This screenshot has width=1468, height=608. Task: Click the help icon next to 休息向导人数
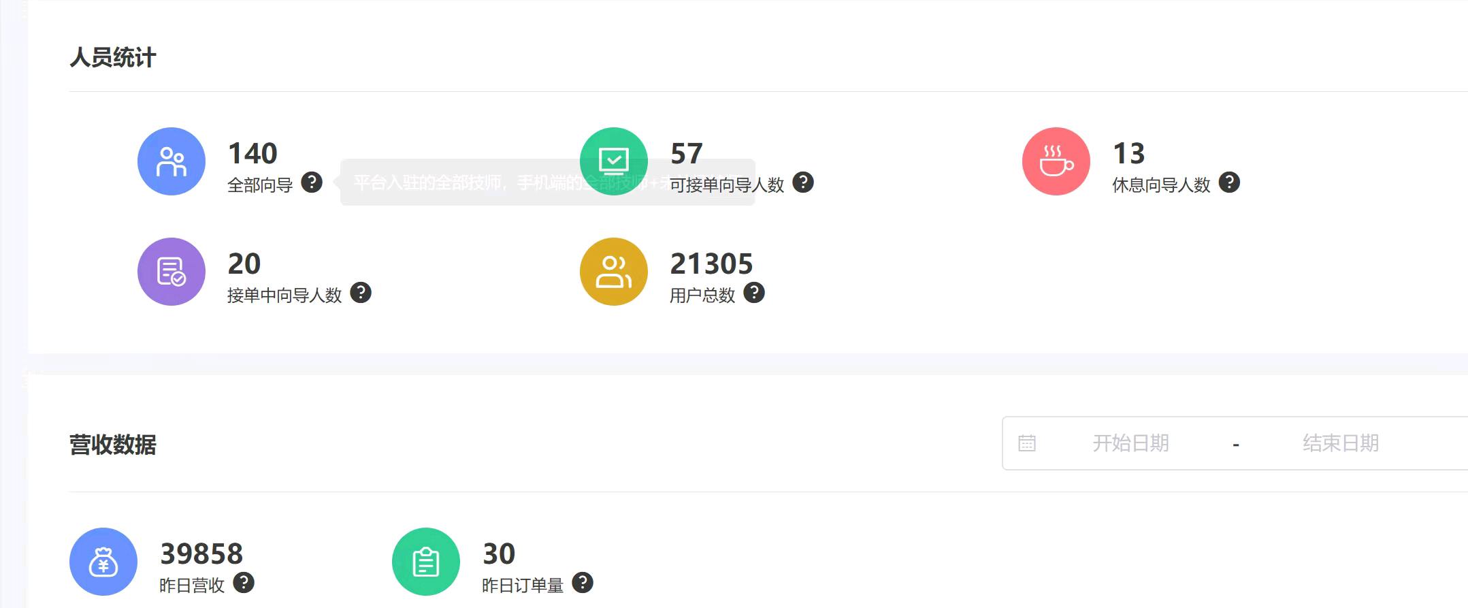point(1229,182)
